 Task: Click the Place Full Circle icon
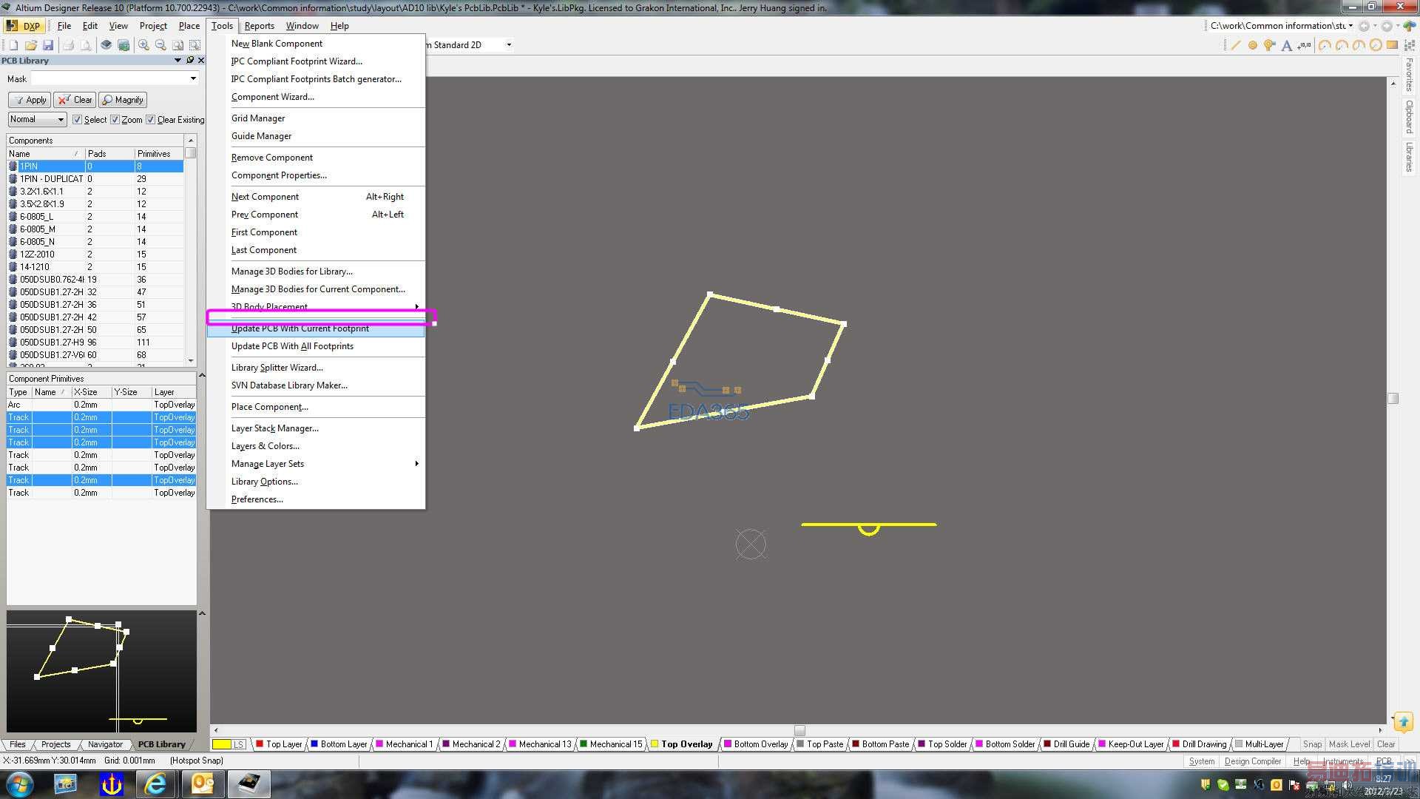1376,45
